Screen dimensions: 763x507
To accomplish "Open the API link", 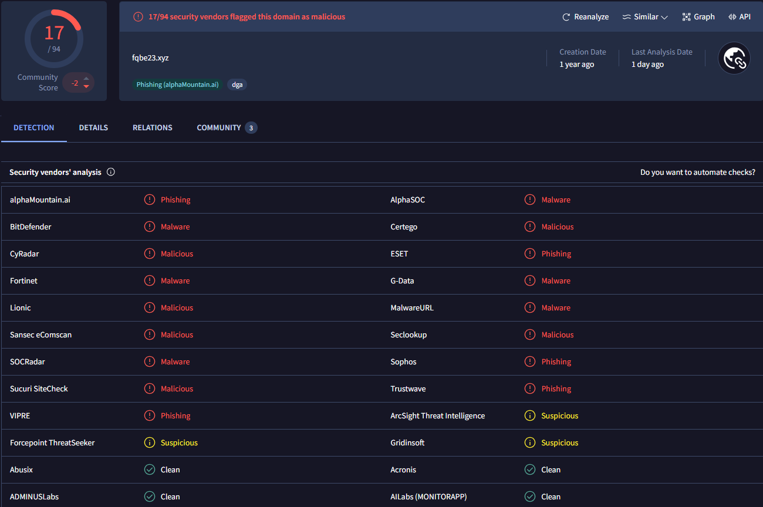I will 740,17.
